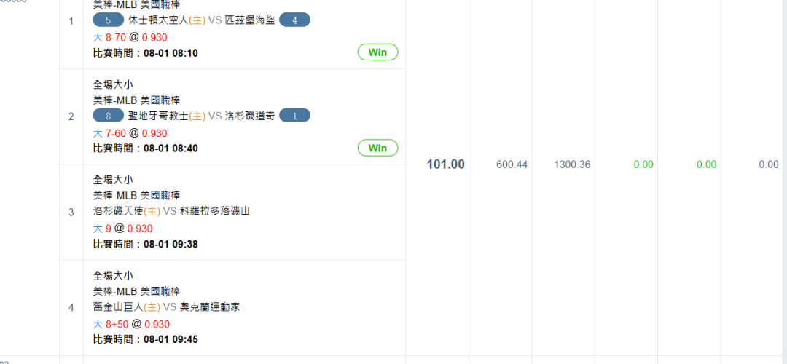Click the Win badge on row 2

point(377,148)
